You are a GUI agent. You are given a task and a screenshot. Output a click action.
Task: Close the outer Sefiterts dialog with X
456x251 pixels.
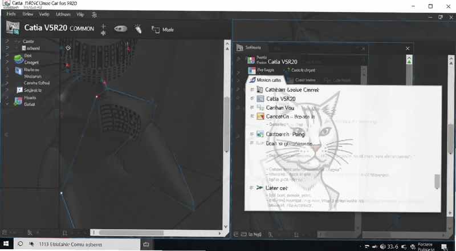click(408, 48)
